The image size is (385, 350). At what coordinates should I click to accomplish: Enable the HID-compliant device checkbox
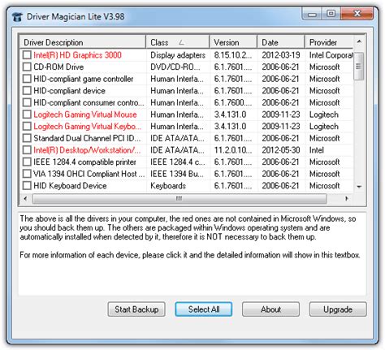click(x=27, y=91)
